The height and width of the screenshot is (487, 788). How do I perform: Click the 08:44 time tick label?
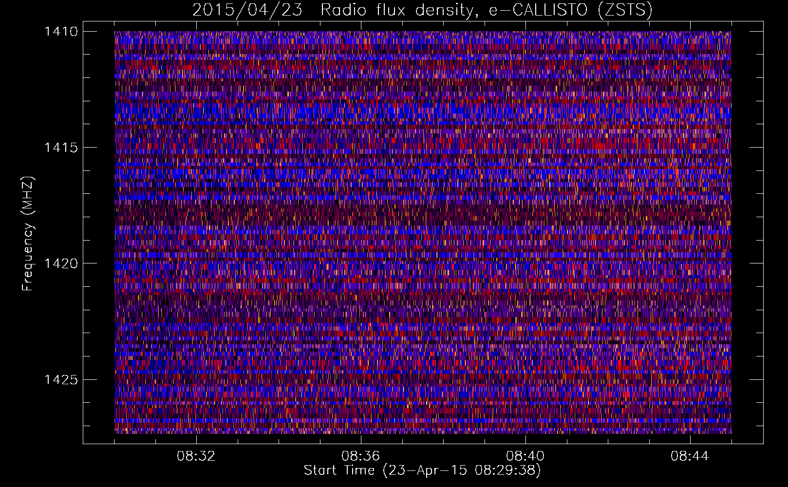click(x=690, y=456)
